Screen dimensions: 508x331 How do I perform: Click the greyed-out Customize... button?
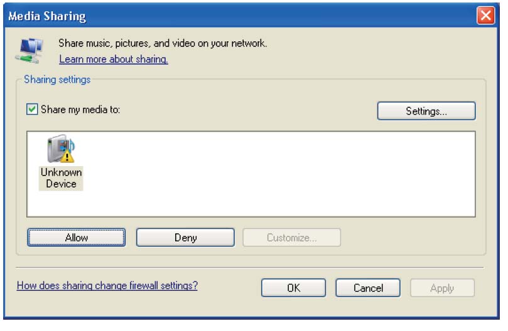[291, 238]
